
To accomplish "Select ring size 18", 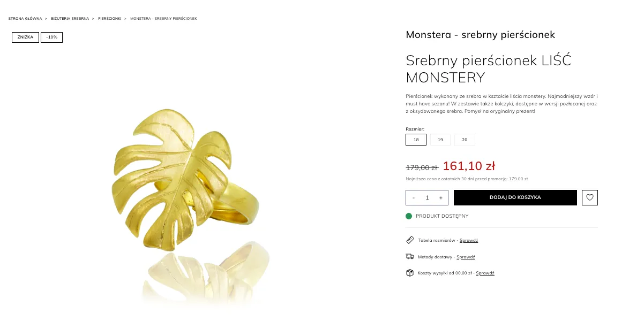I will click(416, 140).
